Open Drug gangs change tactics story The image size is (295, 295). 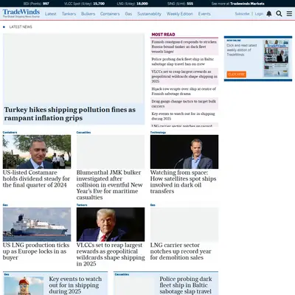point(184,103)
